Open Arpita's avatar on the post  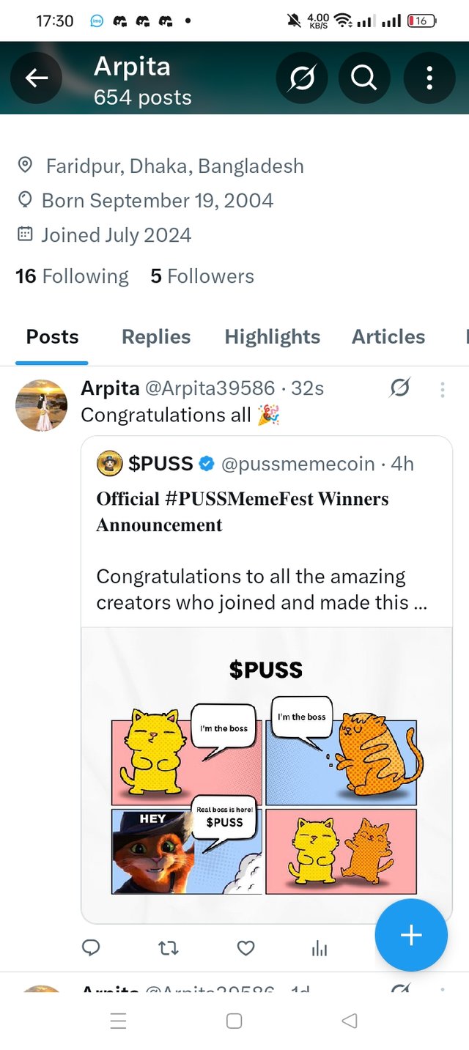(41, 405)
